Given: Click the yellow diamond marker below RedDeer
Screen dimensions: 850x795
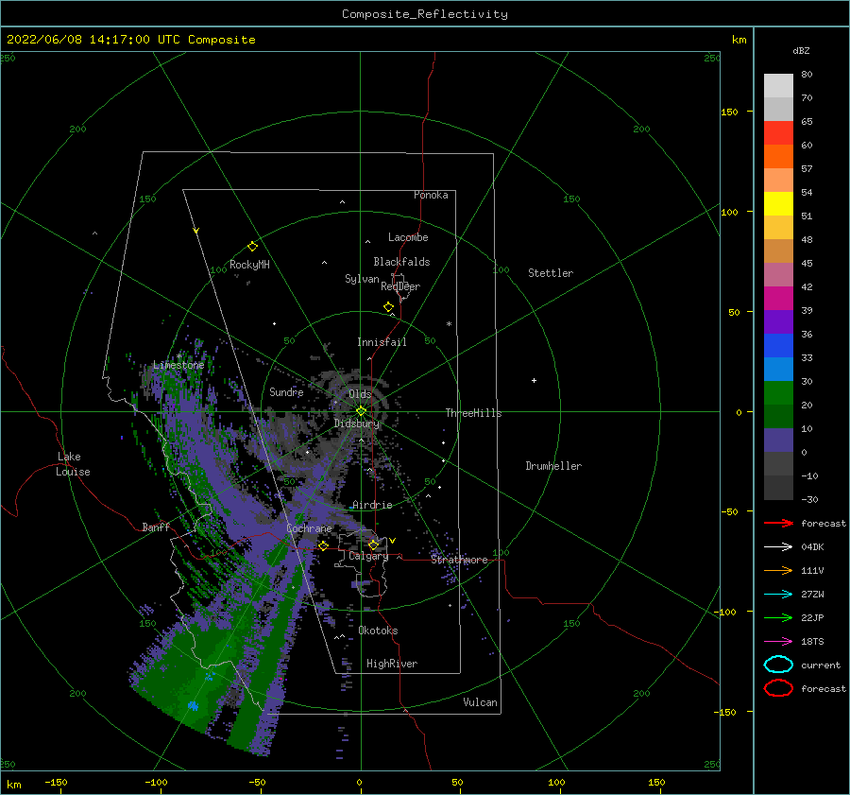Looking at the screenshot, I should click(x=388, y=307).
